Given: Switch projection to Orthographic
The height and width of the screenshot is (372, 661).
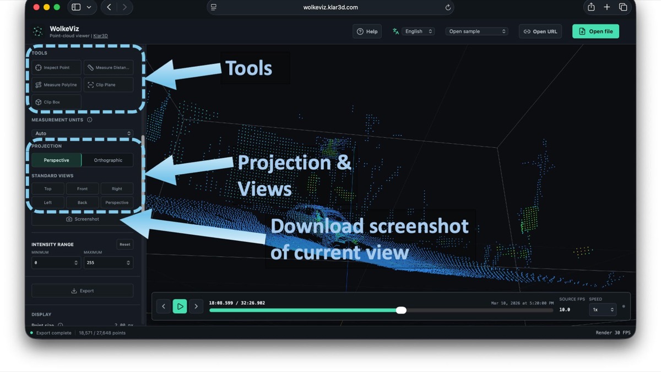Looking at the screenshot, I should pos(108,160).
